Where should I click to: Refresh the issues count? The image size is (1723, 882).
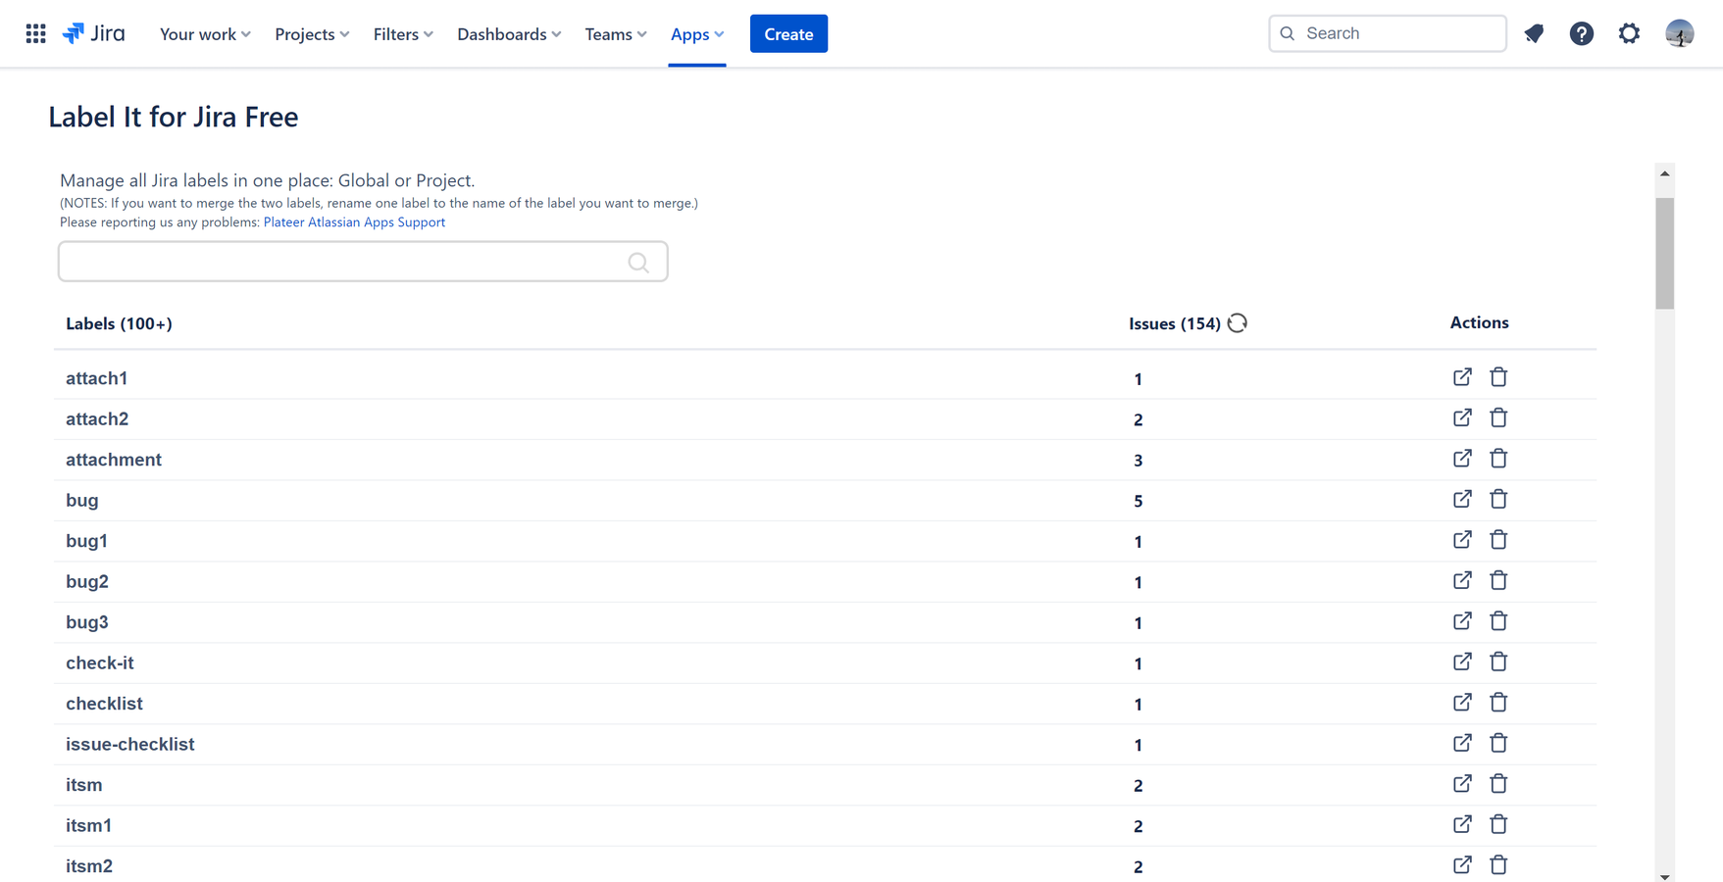pos(1238,322)
